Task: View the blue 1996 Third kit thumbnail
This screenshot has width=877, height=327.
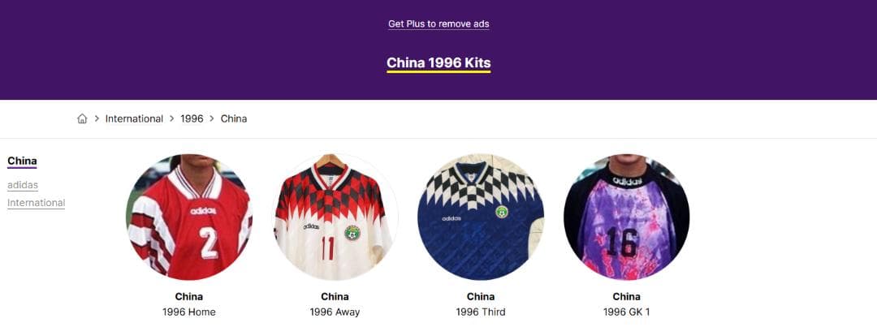Action: pos(481,217)
